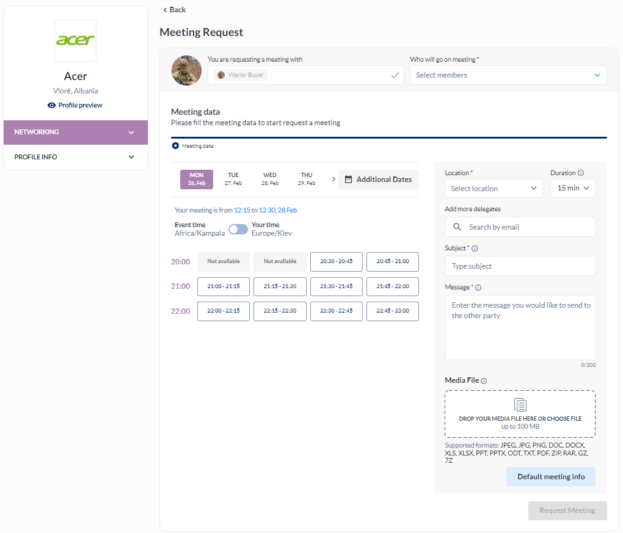This screenshot has width=623, height=533.
Task: Click the Default meeting info button
Action: (x=550, y=477)
